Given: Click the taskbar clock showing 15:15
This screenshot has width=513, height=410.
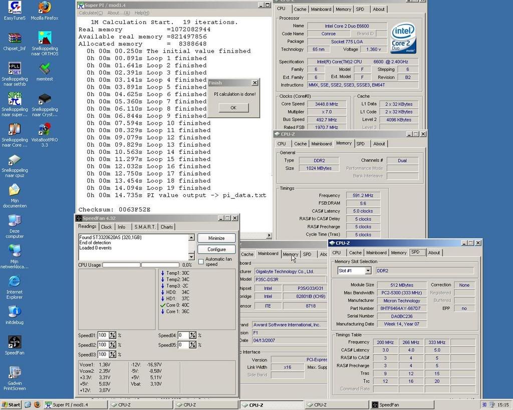Looking at the screenshot, I should point(503,405).
